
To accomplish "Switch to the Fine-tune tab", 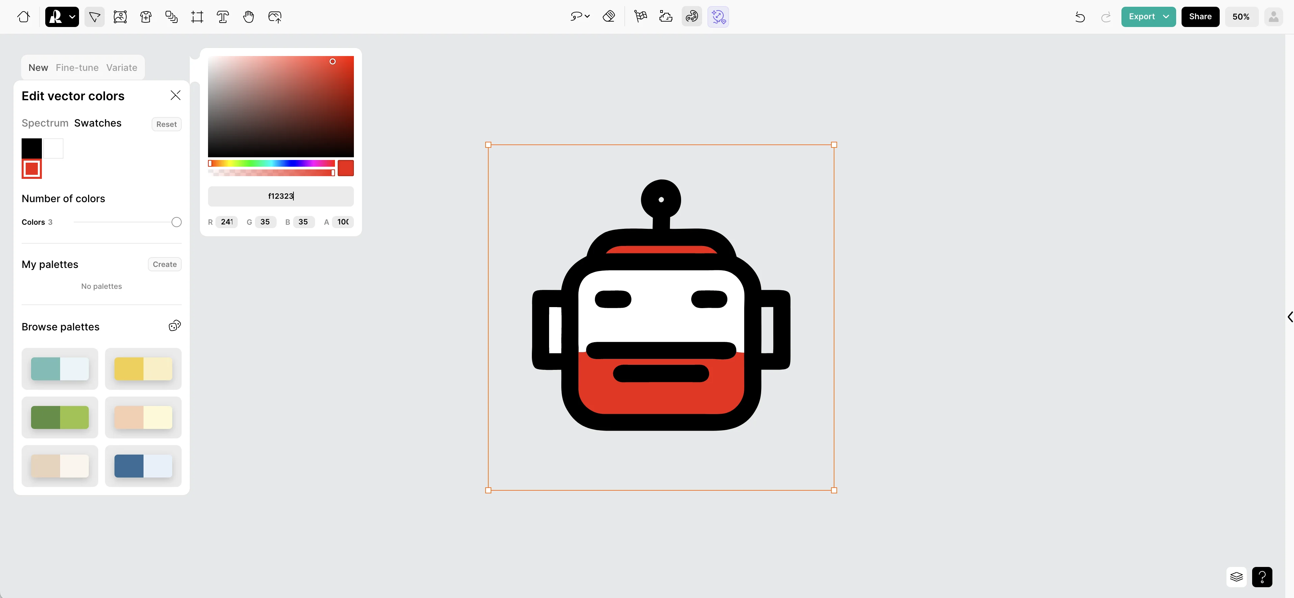I will [x=77, y=67].
